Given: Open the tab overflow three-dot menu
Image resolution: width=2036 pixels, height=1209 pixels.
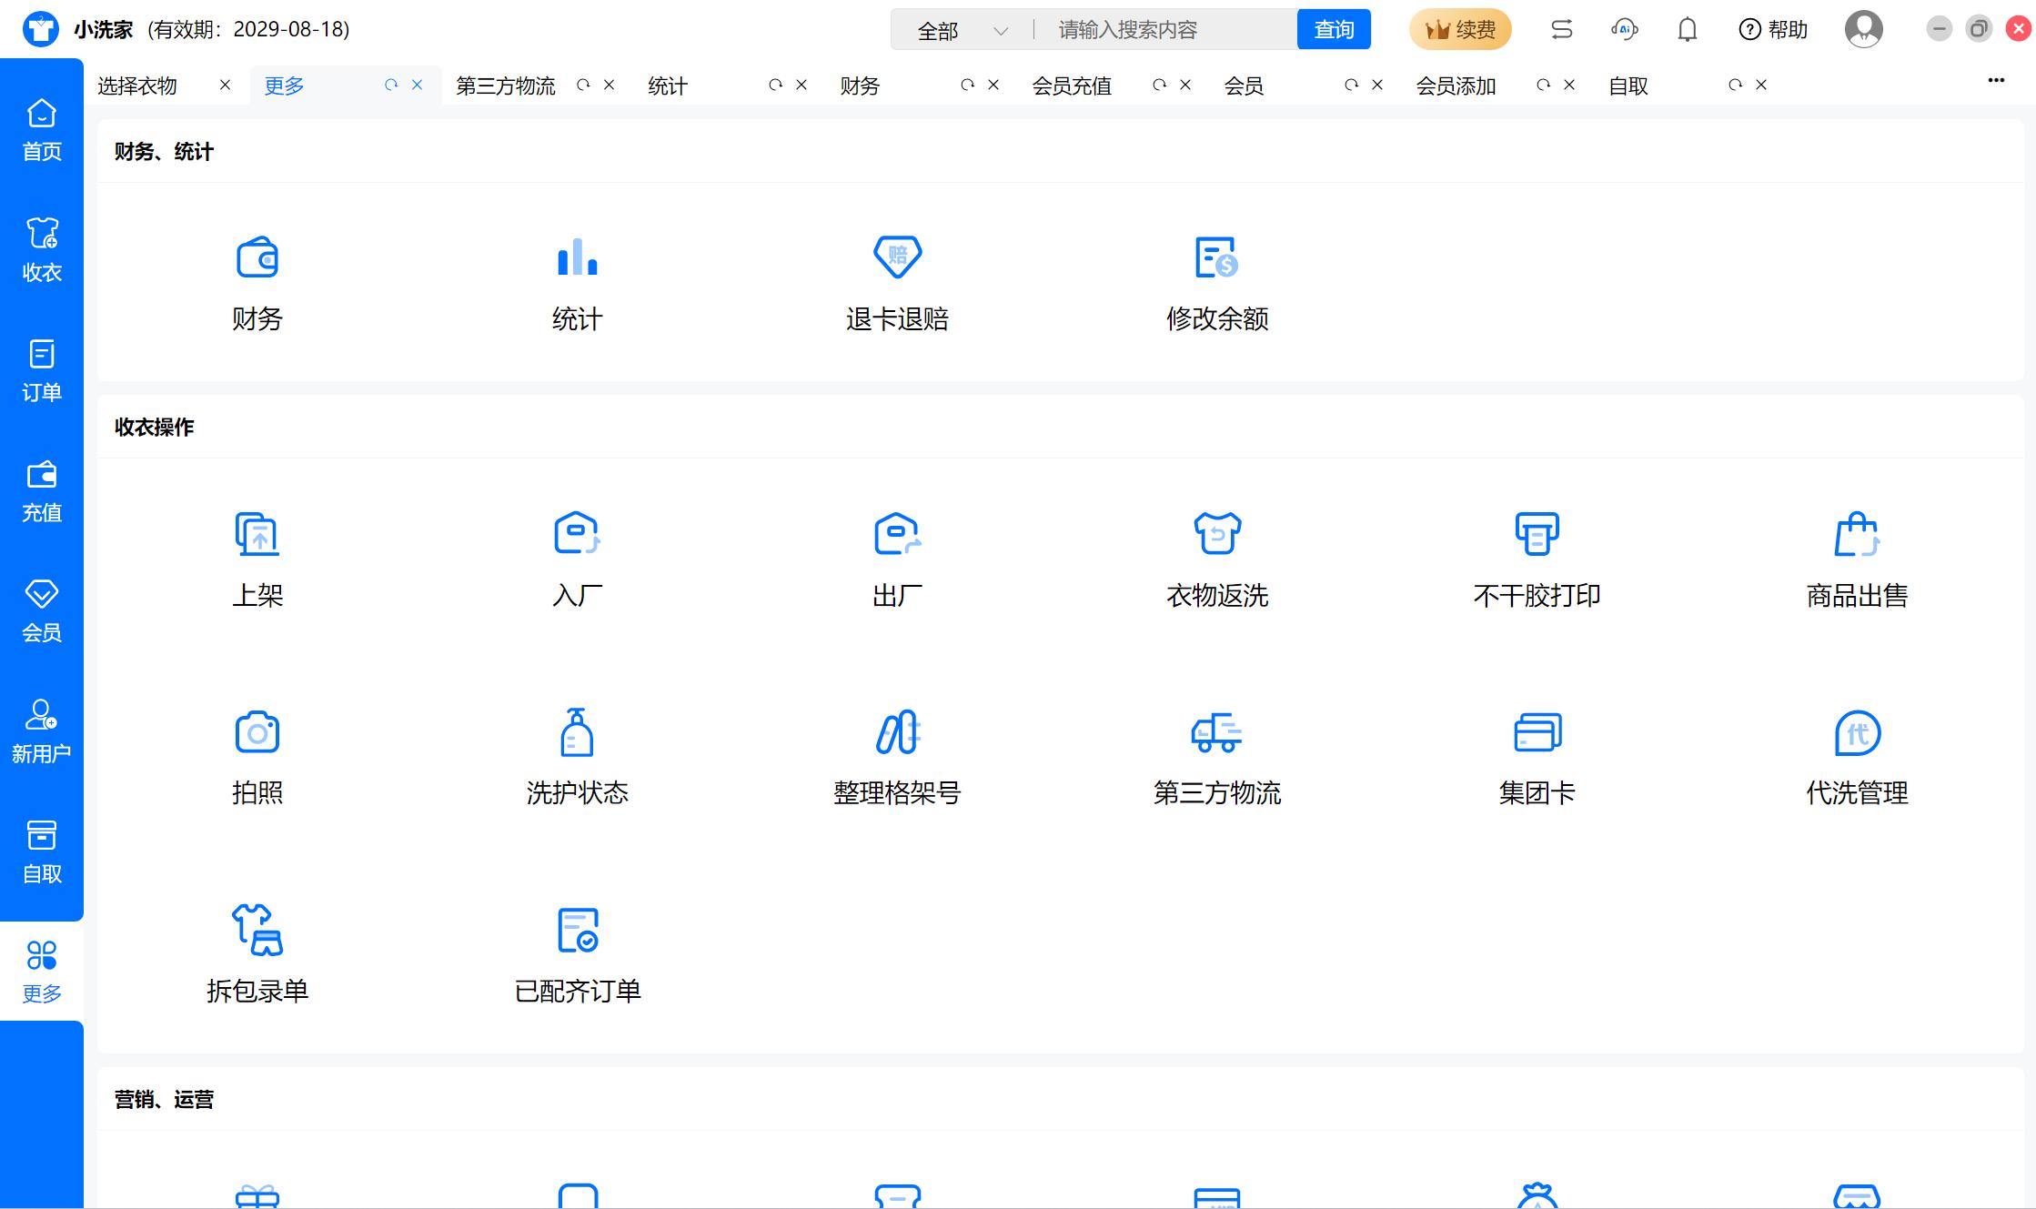Looking at the screenshot, I should point(1996,81).
